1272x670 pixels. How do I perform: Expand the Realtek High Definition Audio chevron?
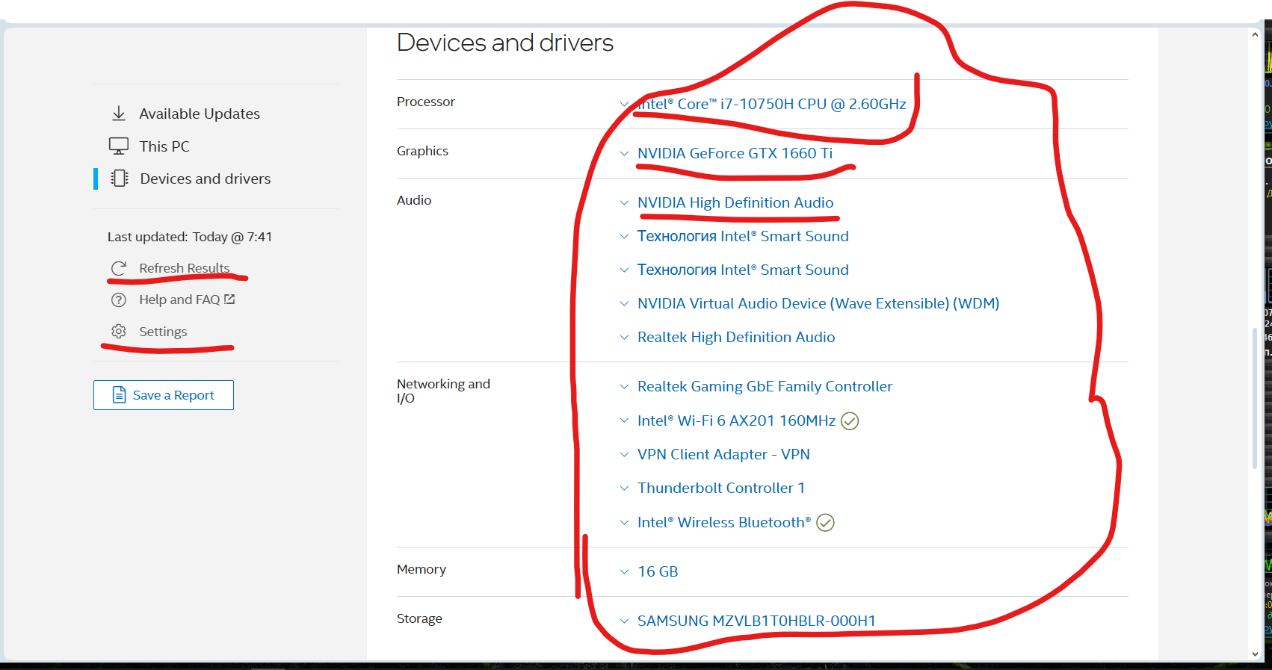(624, 338)
